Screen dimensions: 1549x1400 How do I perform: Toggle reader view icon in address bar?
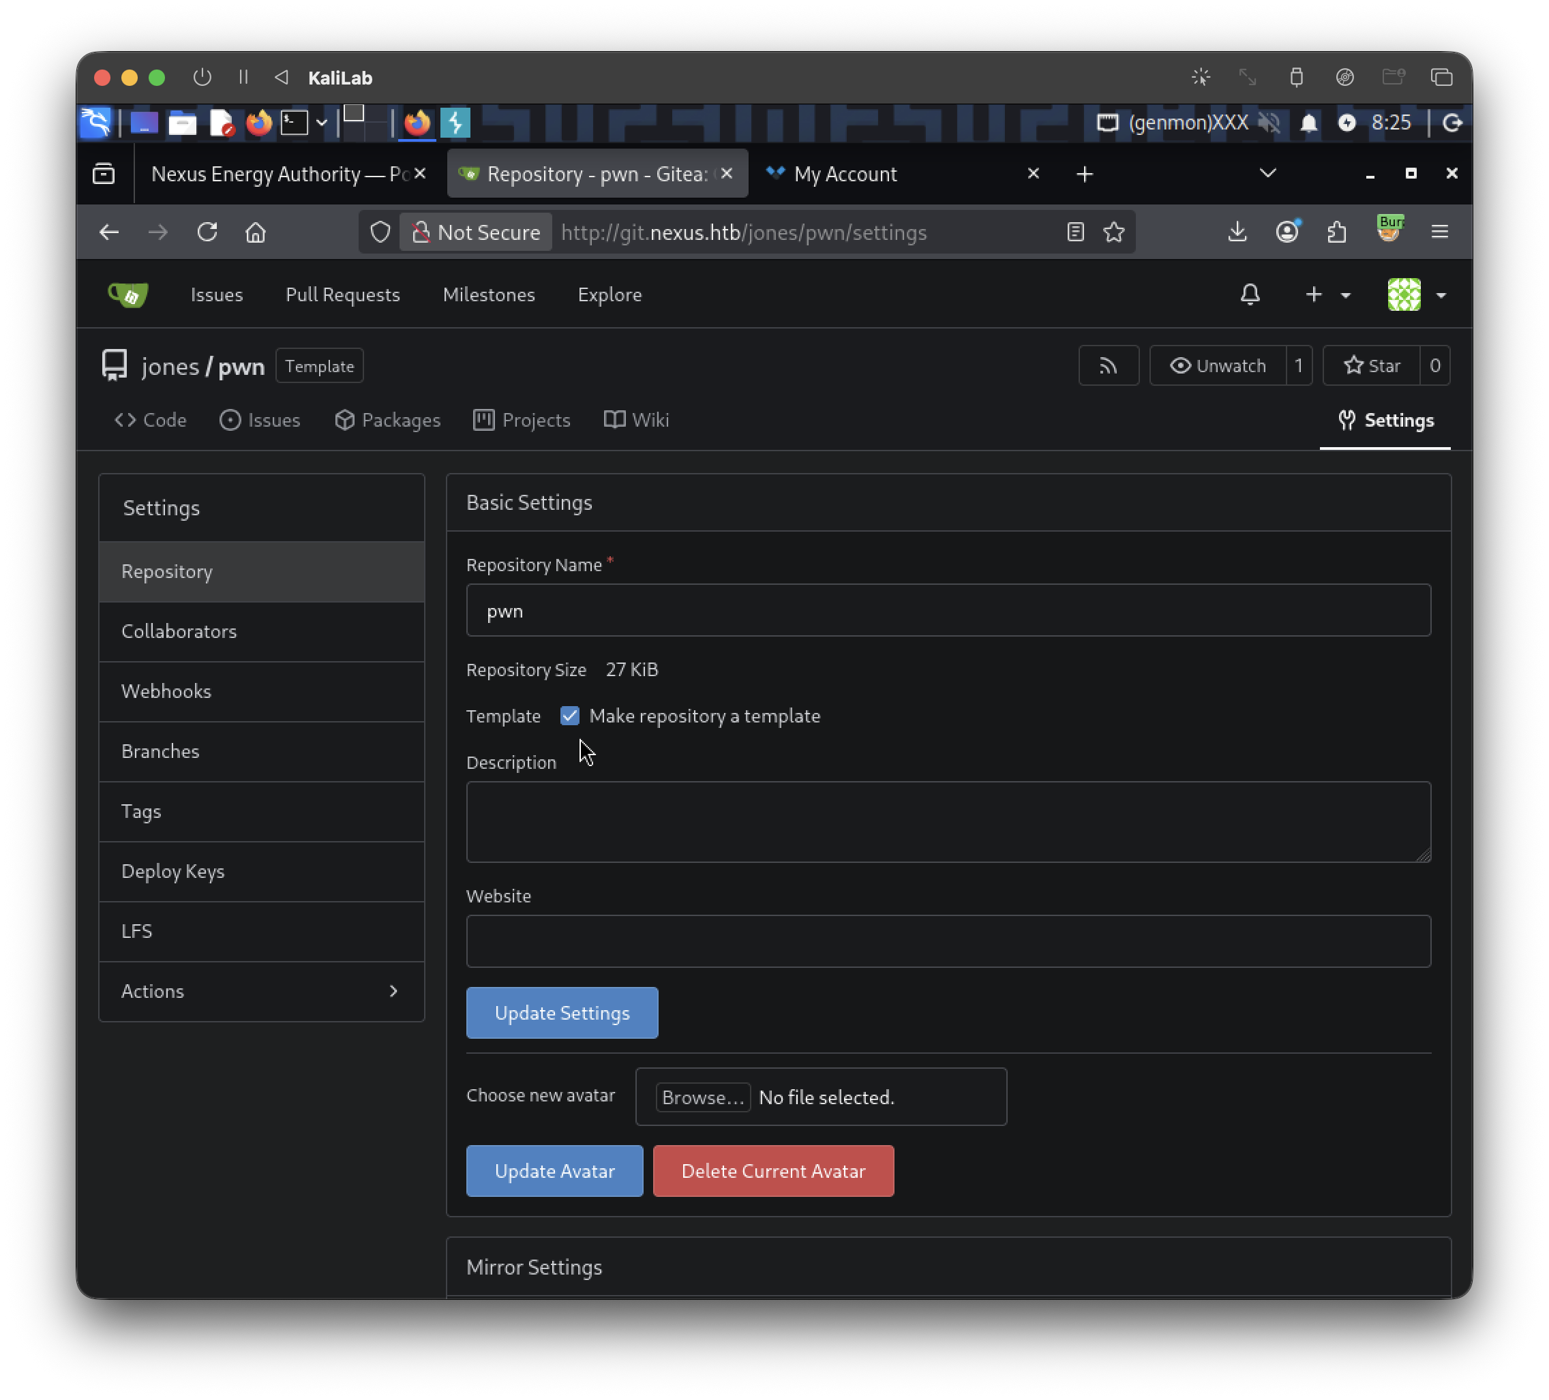coord(1075,232)
